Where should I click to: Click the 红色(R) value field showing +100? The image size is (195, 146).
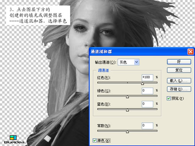(148, 78)
